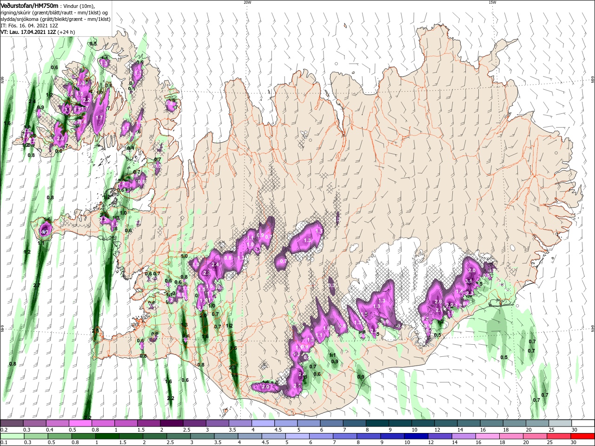Click the white 30 swatch in top legend row
Screen dimensions: 595x446
582,423
